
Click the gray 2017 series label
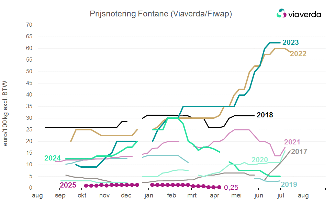click(299, 152)
